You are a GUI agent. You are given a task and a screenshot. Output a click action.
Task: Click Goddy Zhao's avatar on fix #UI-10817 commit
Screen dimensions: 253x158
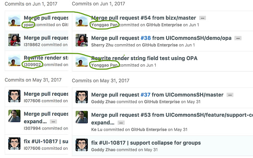tap(81, 145)
